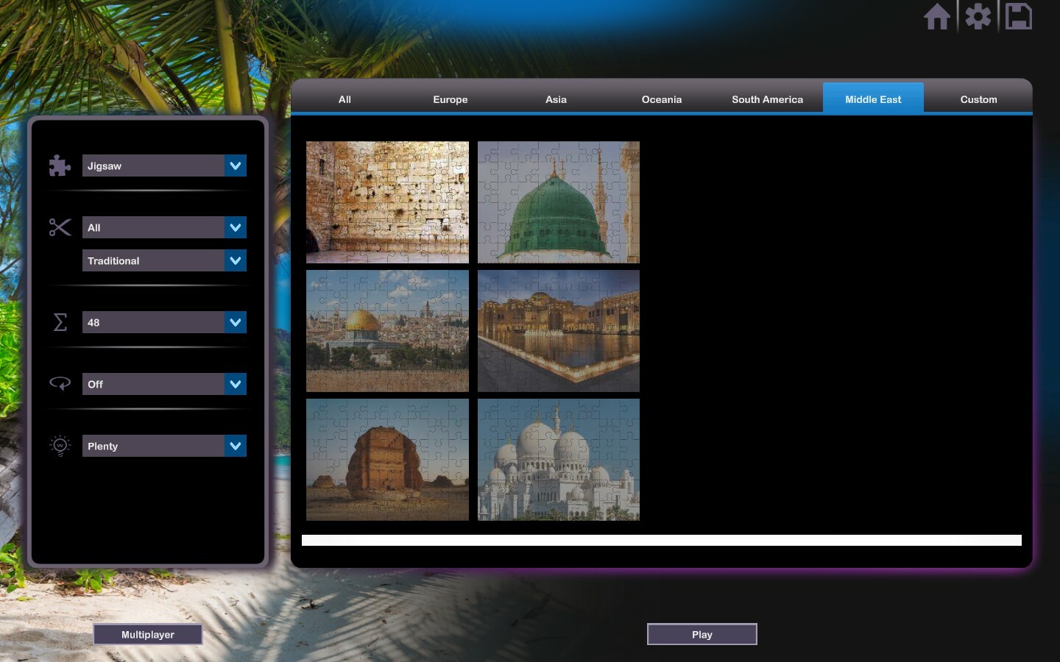Select the scissors cut-style icon
The width and height of the screenshot is (1060, 662).
tap(60, 227)
